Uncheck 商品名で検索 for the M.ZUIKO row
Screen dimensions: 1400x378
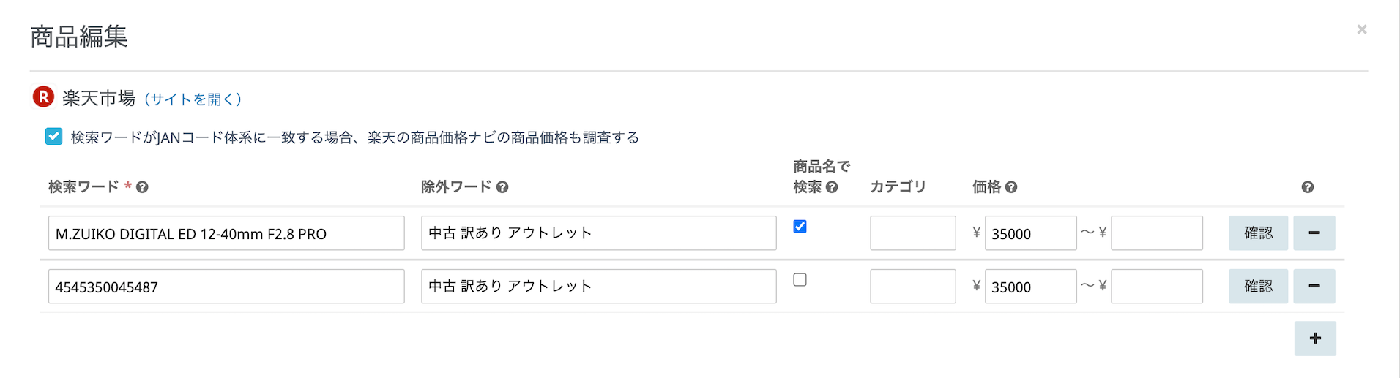800,227
